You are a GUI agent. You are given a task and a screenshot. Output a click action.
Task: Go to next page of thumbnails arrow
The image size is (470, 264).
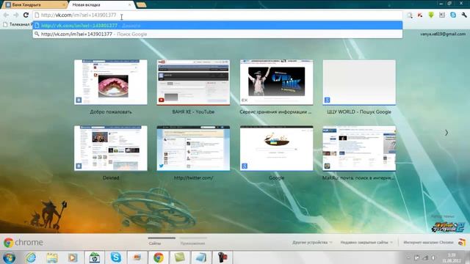[x=446, y=133]
